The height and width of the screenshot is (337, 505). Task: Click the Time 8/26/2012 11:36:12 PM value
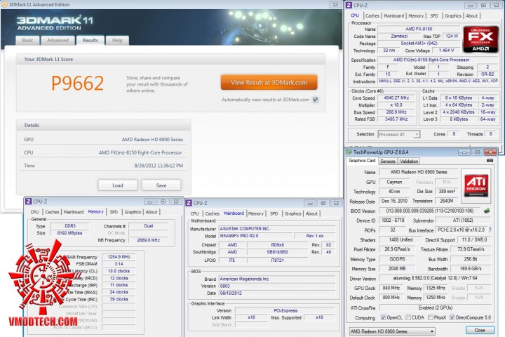pos(159,166)
